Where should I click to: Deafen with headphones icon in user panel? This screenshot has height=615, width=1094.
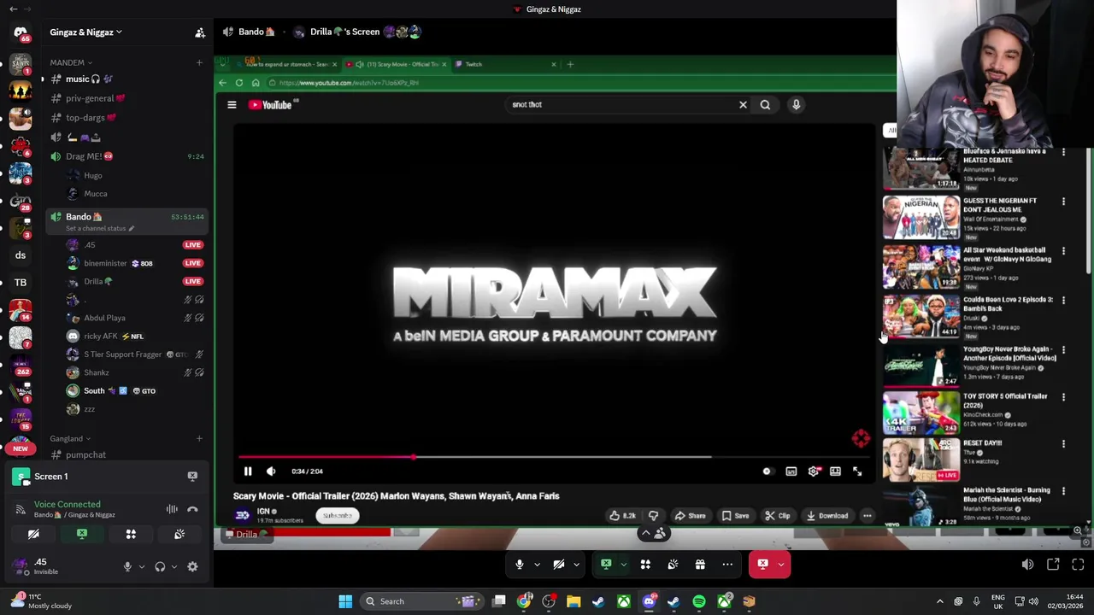coord(160,566)
